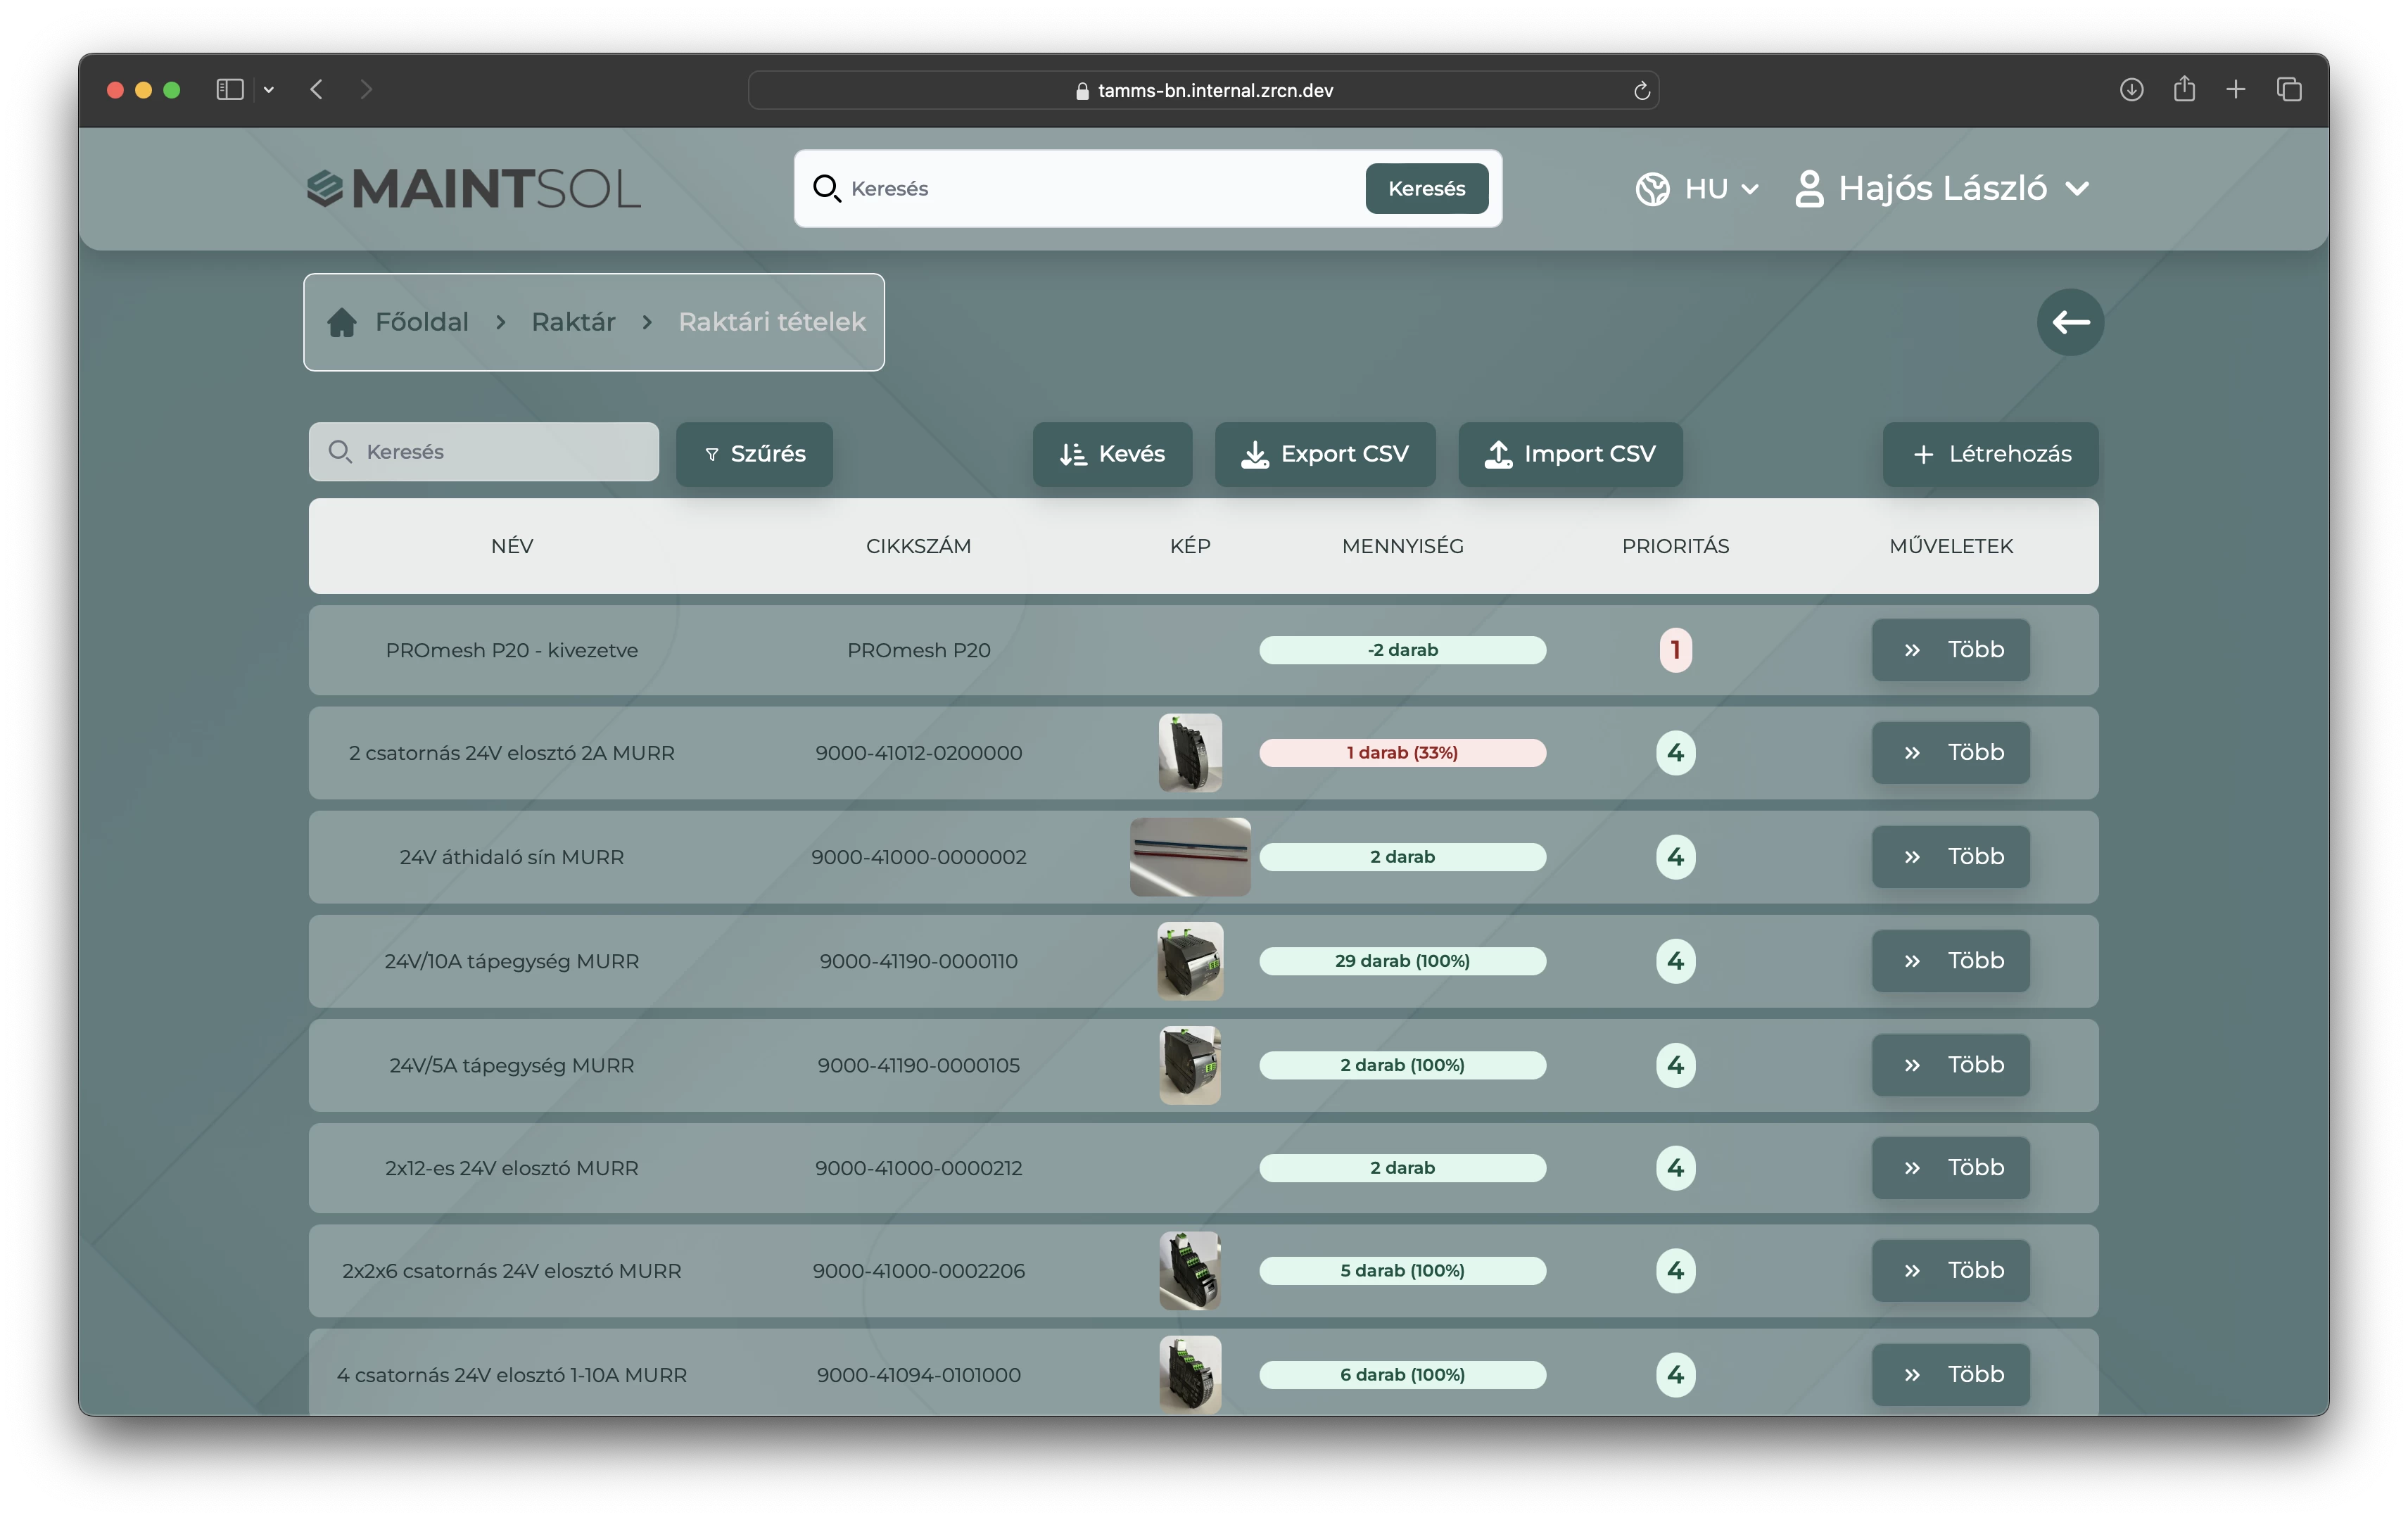Click the Safari share icon
Viewport: 2408px width, 1520px height.
point(2184,89)
